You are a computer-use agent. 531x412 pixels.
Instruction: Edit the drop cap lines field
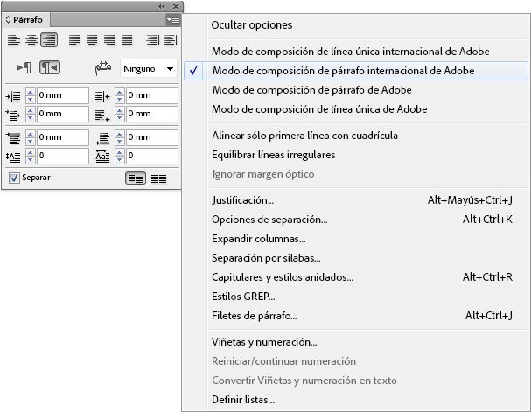pos(63,156)
